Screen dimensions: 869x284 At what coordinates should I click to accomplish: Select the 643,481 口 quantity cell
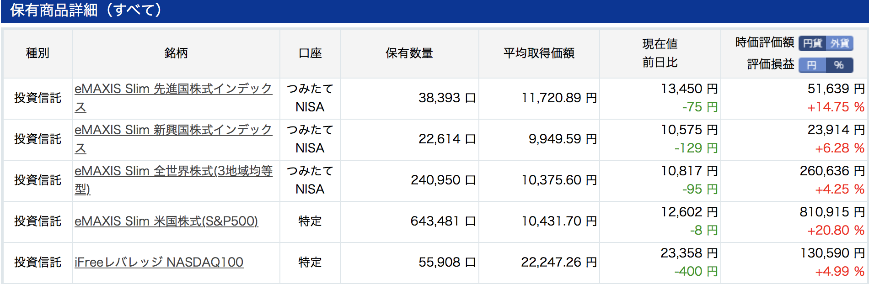pyautogui.click(x=443, y=221)
